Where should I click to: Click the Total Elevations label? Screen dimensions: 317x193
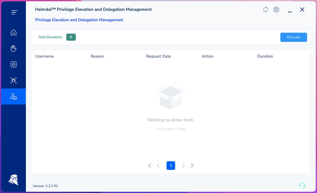[50, 37]
